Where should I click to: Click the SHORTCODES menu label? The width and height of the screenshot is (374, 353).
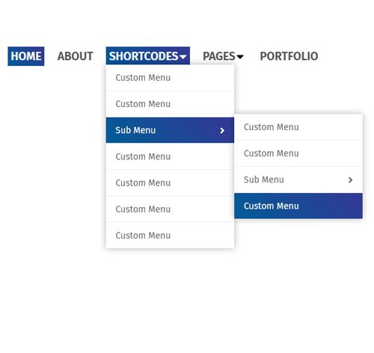144,56
